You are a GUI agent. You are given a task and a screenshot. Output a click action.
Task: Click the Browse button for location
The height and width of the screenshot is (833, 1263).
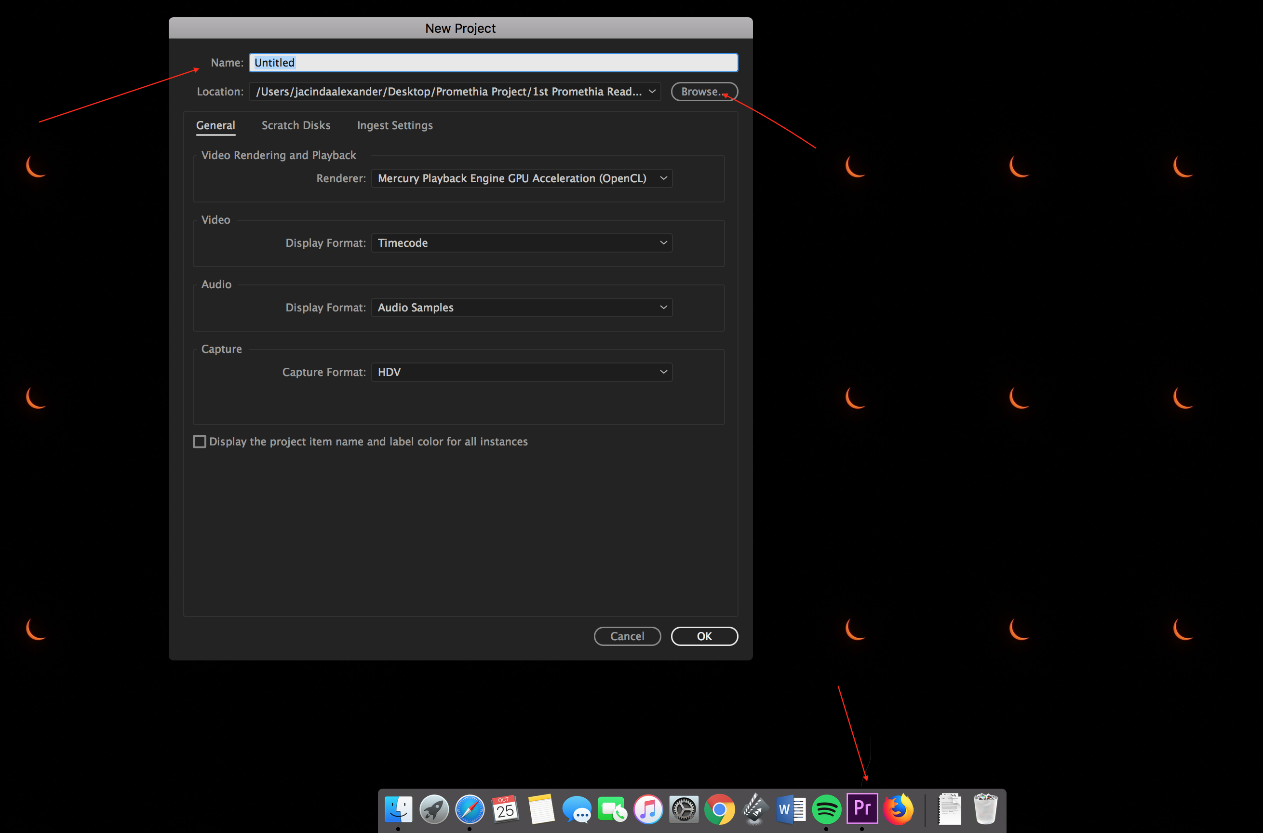[703, 91]
